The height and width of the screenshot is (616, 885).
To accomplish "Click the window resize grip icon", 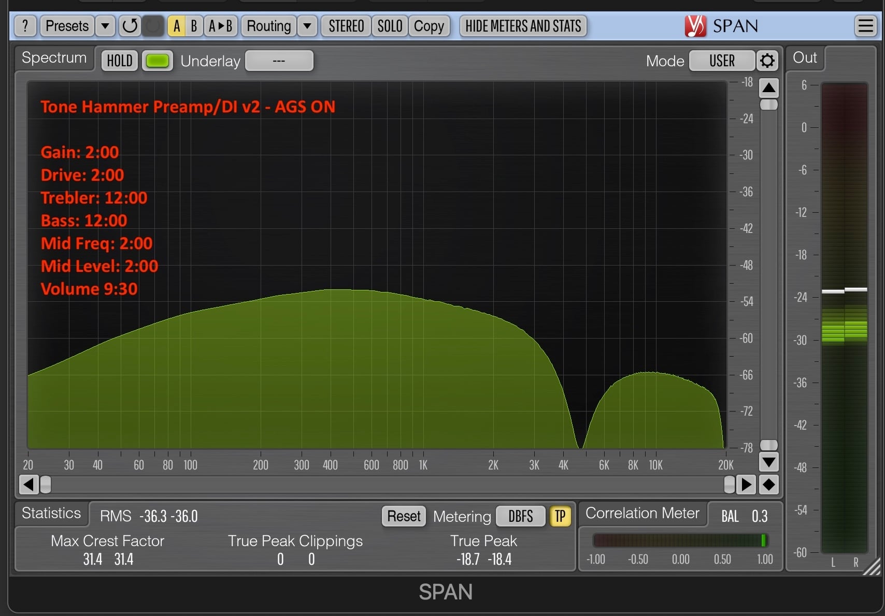I will (x=873, y=566).
